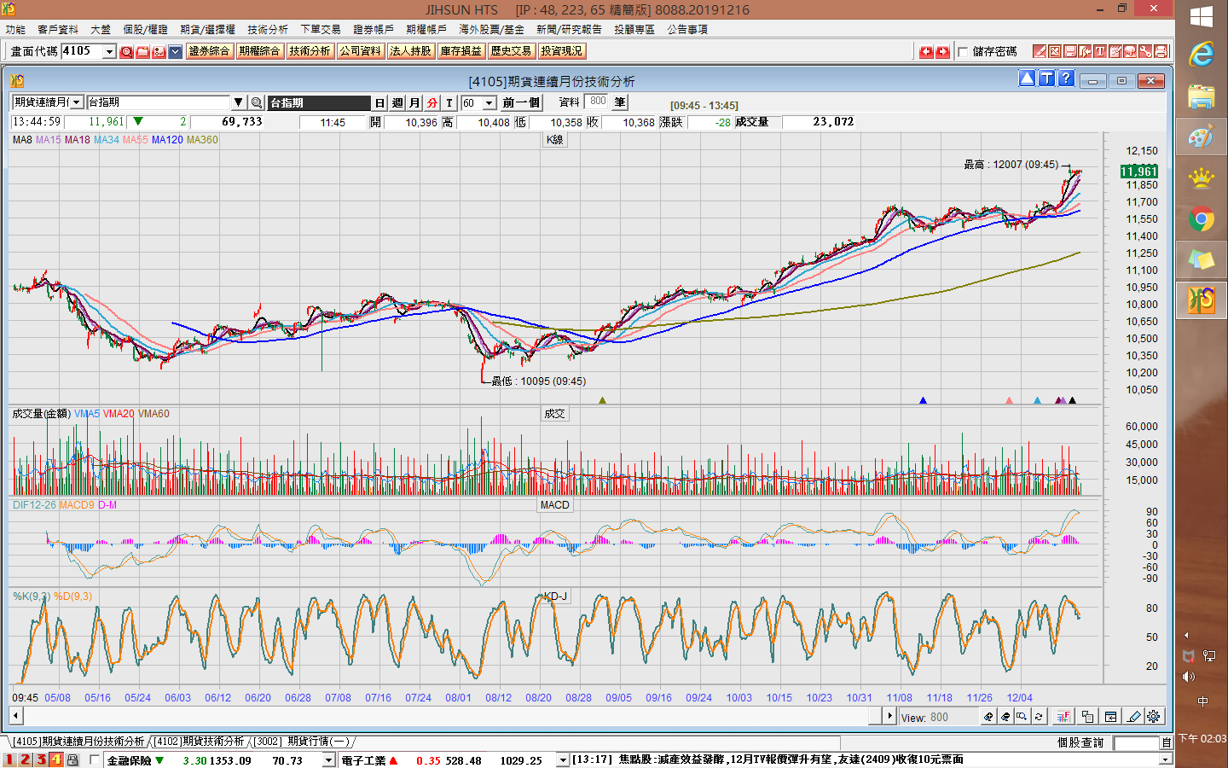The height and width of the screenshot is (768, 1228).
Task: Click the 證券綜合 button
Action: pos(210,51)
